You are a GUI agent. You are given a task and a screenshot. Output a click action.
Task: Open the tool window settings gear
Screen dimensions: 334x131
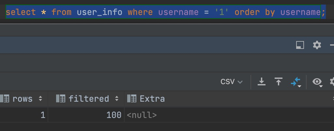317,45
